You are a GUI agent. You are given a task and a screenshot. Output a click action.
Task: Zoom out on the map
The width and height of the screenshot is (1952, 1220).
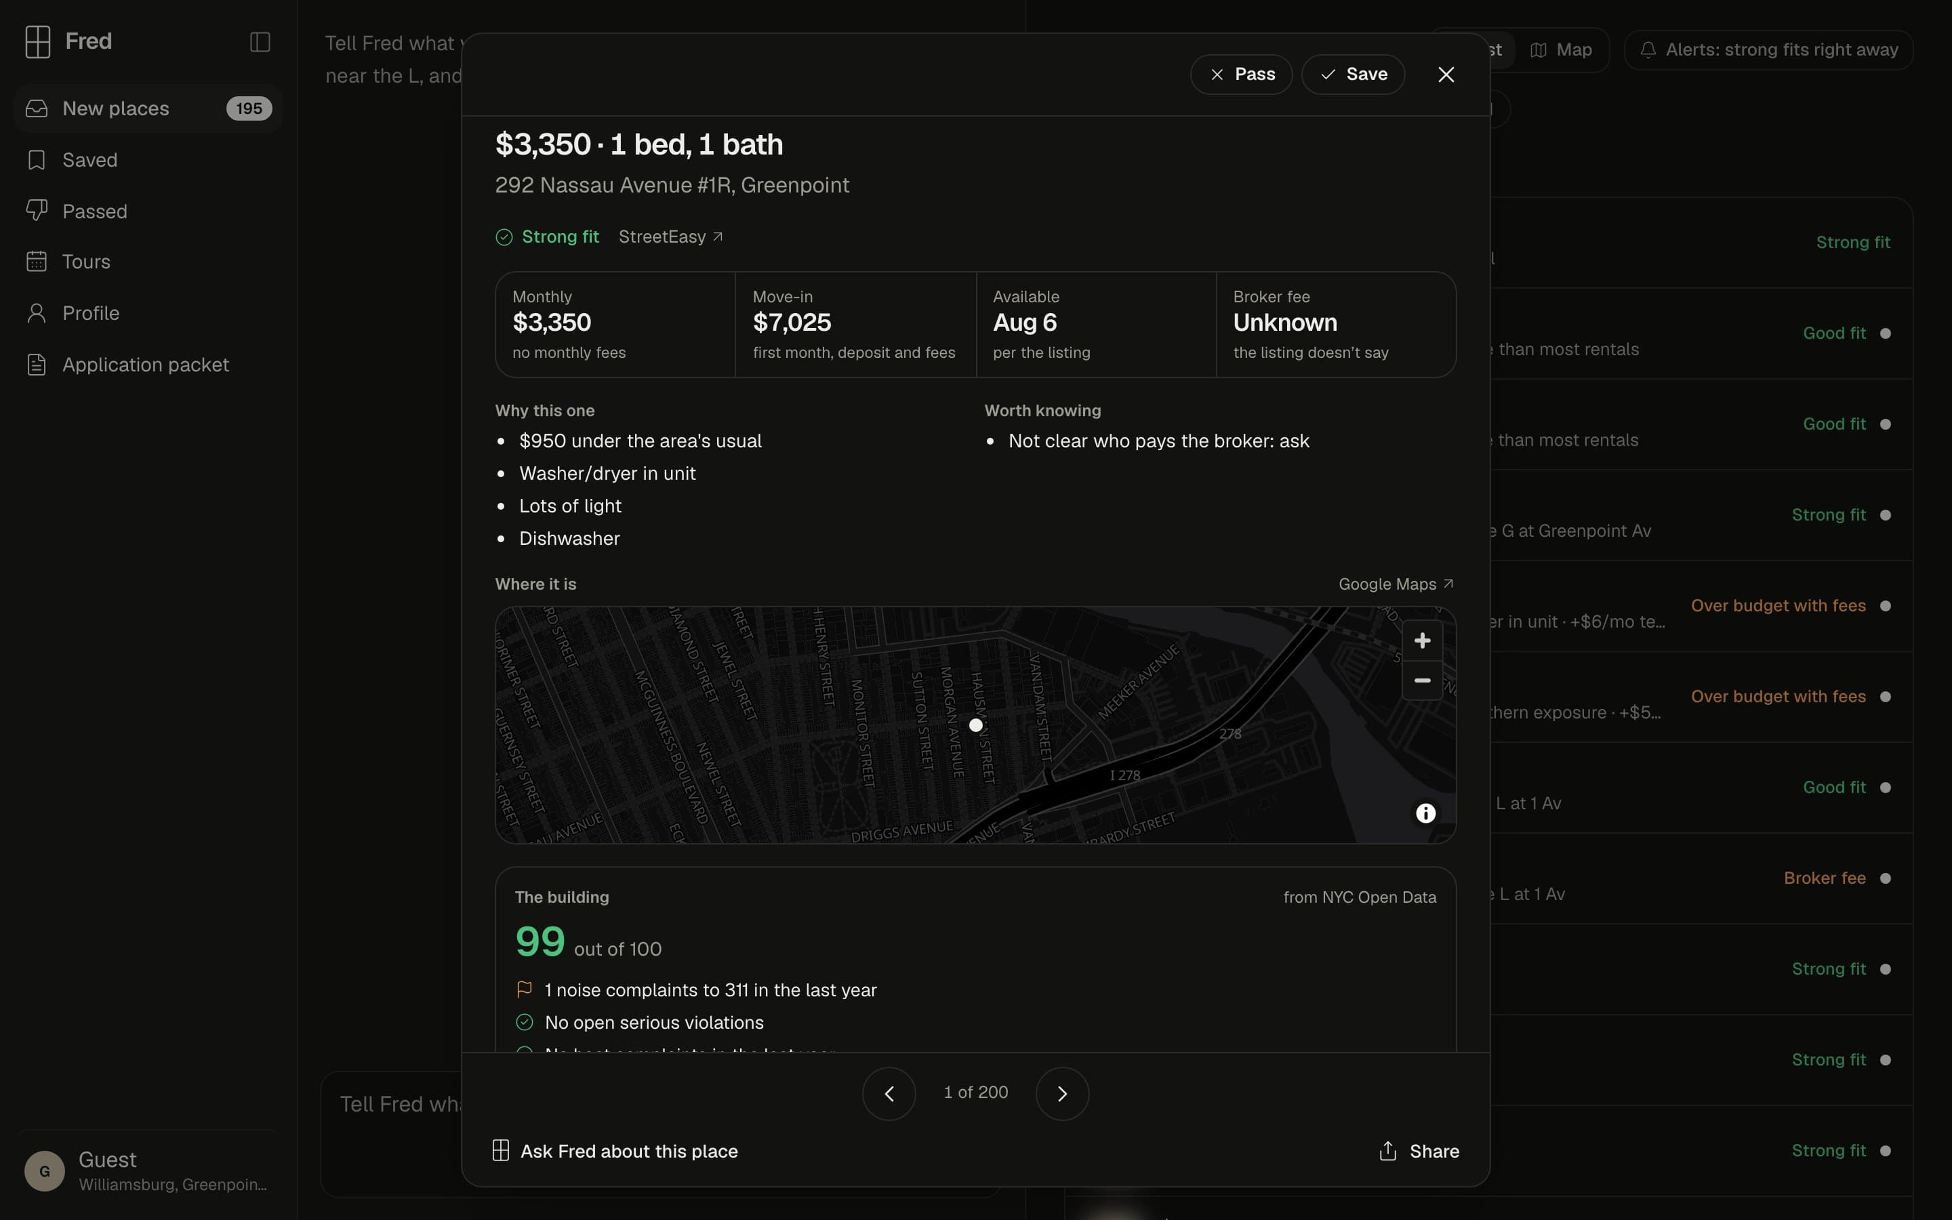pos(1422,680)
